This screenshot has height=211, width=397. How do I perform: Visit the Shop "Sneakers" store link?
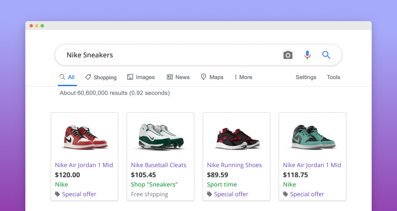tap(155, 184)
